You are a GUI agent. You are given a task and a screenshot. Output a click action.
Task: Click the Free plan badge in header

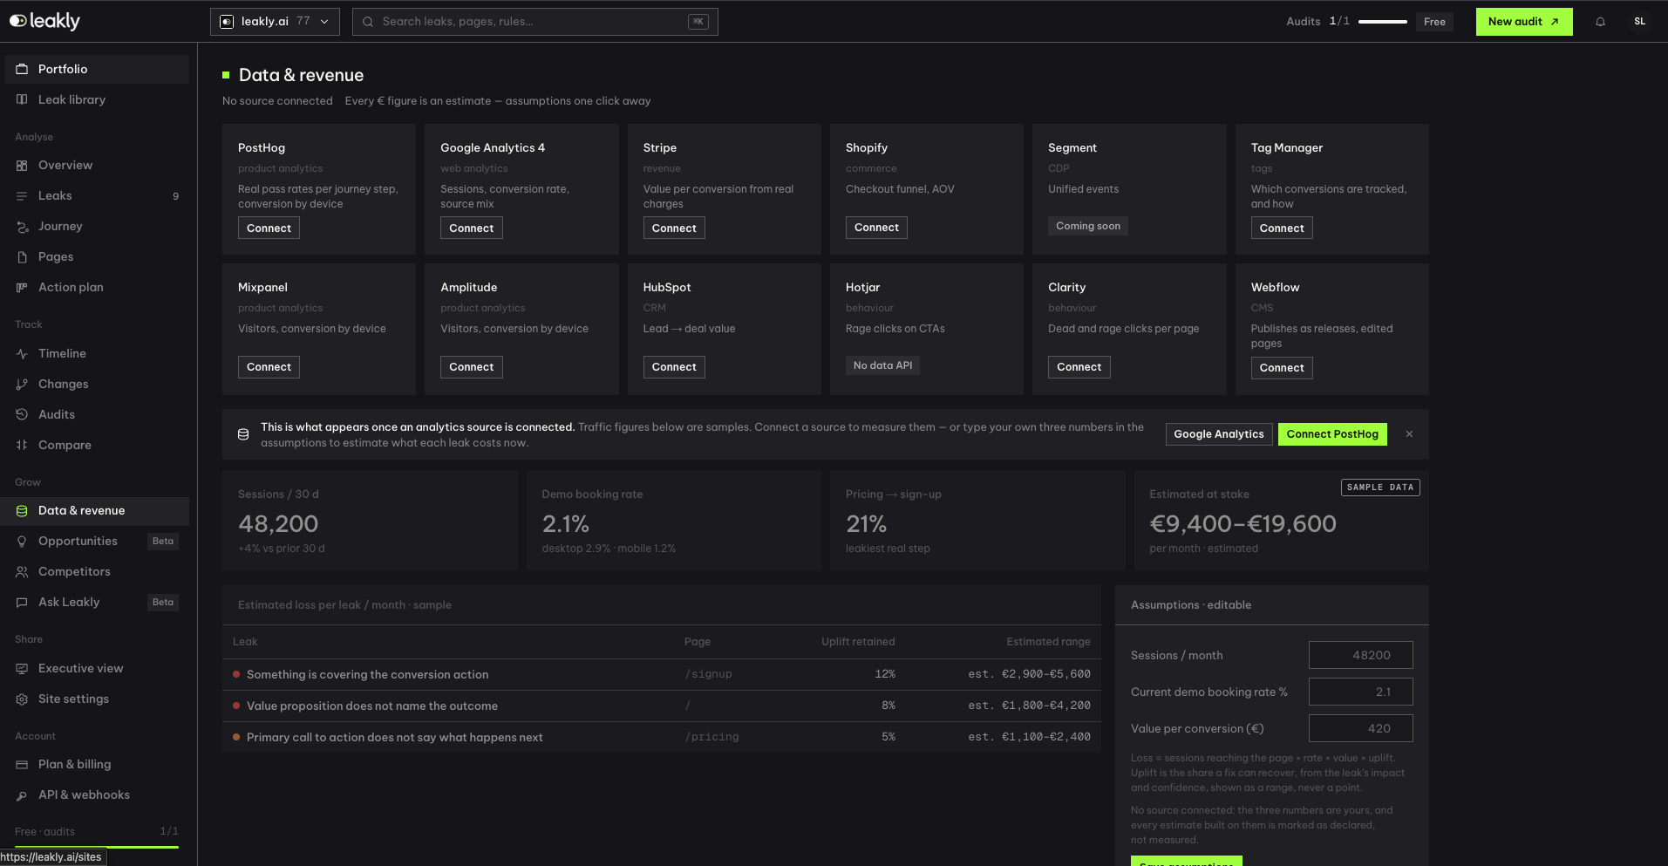[1434, 22]
